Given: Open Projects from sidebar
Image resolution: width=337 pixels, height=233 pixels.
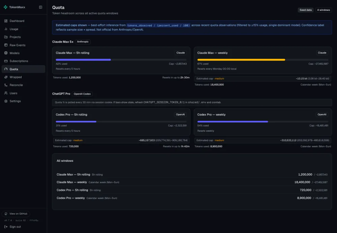Looking at the screenshot, I should tap(24, 37).
